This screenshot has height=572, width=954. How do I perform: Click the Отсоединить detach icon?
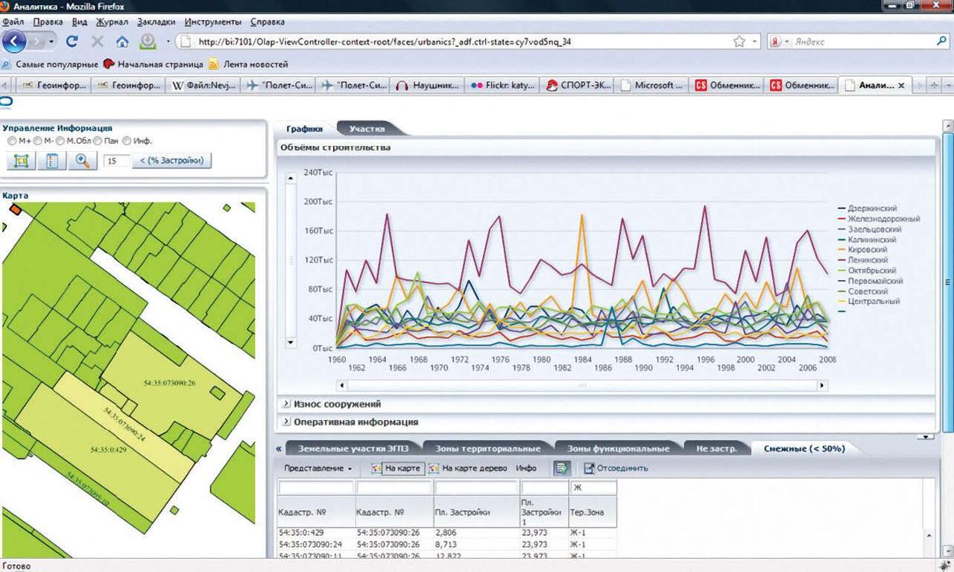589,468
